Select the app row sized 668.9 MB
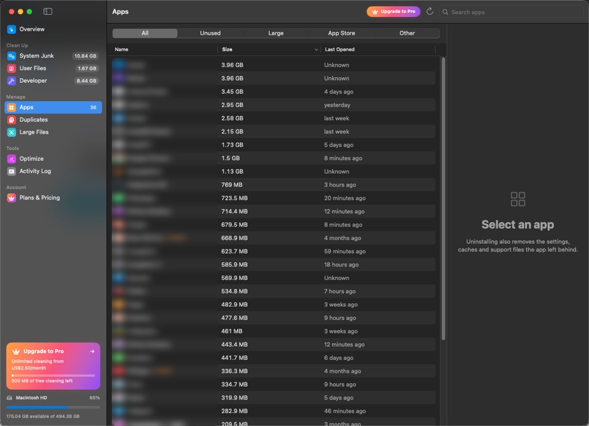Viewport: 589px width, 426px height. (x=274, y=238)
